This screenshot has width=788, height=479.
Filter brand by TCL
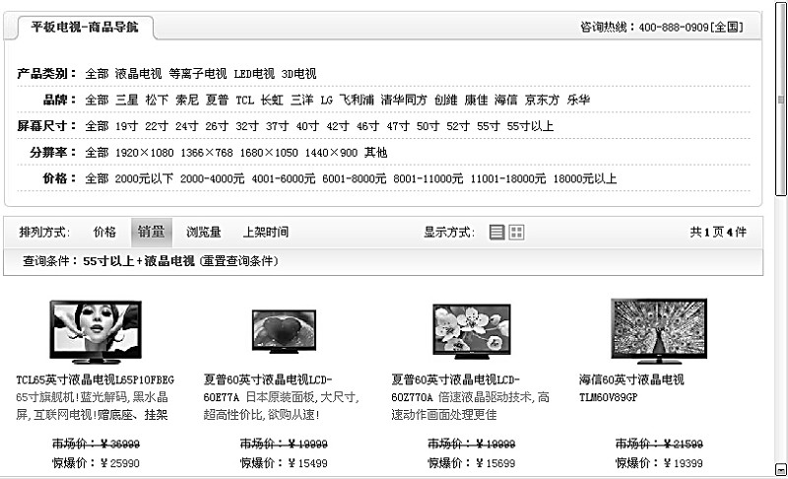244,100
